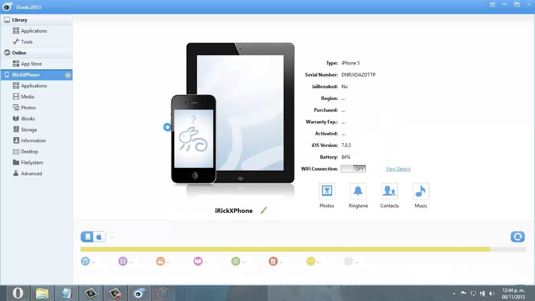Click the grey free space legend icon
The image size is (535, 301).
click(x=348, y=261)
